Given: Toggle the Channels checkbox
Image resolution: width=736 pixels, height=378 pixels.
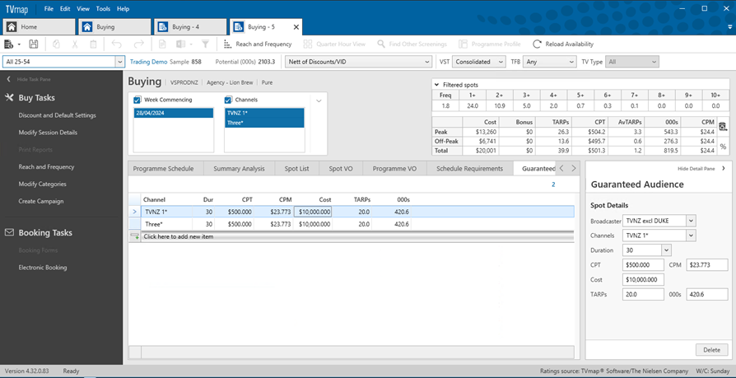Looking at the screenshot, I should [x=228, y=100].
